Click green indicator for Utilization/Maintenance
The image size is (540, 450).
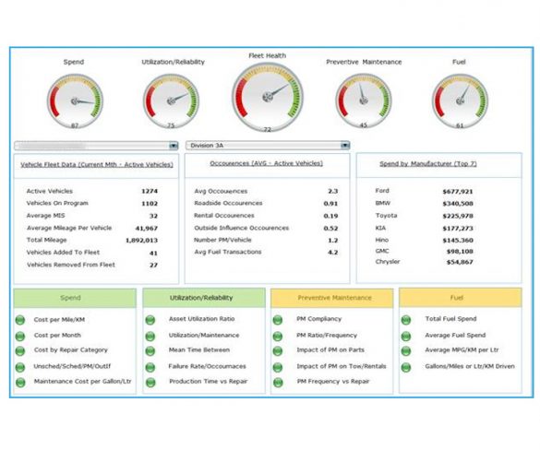[150, 336]
